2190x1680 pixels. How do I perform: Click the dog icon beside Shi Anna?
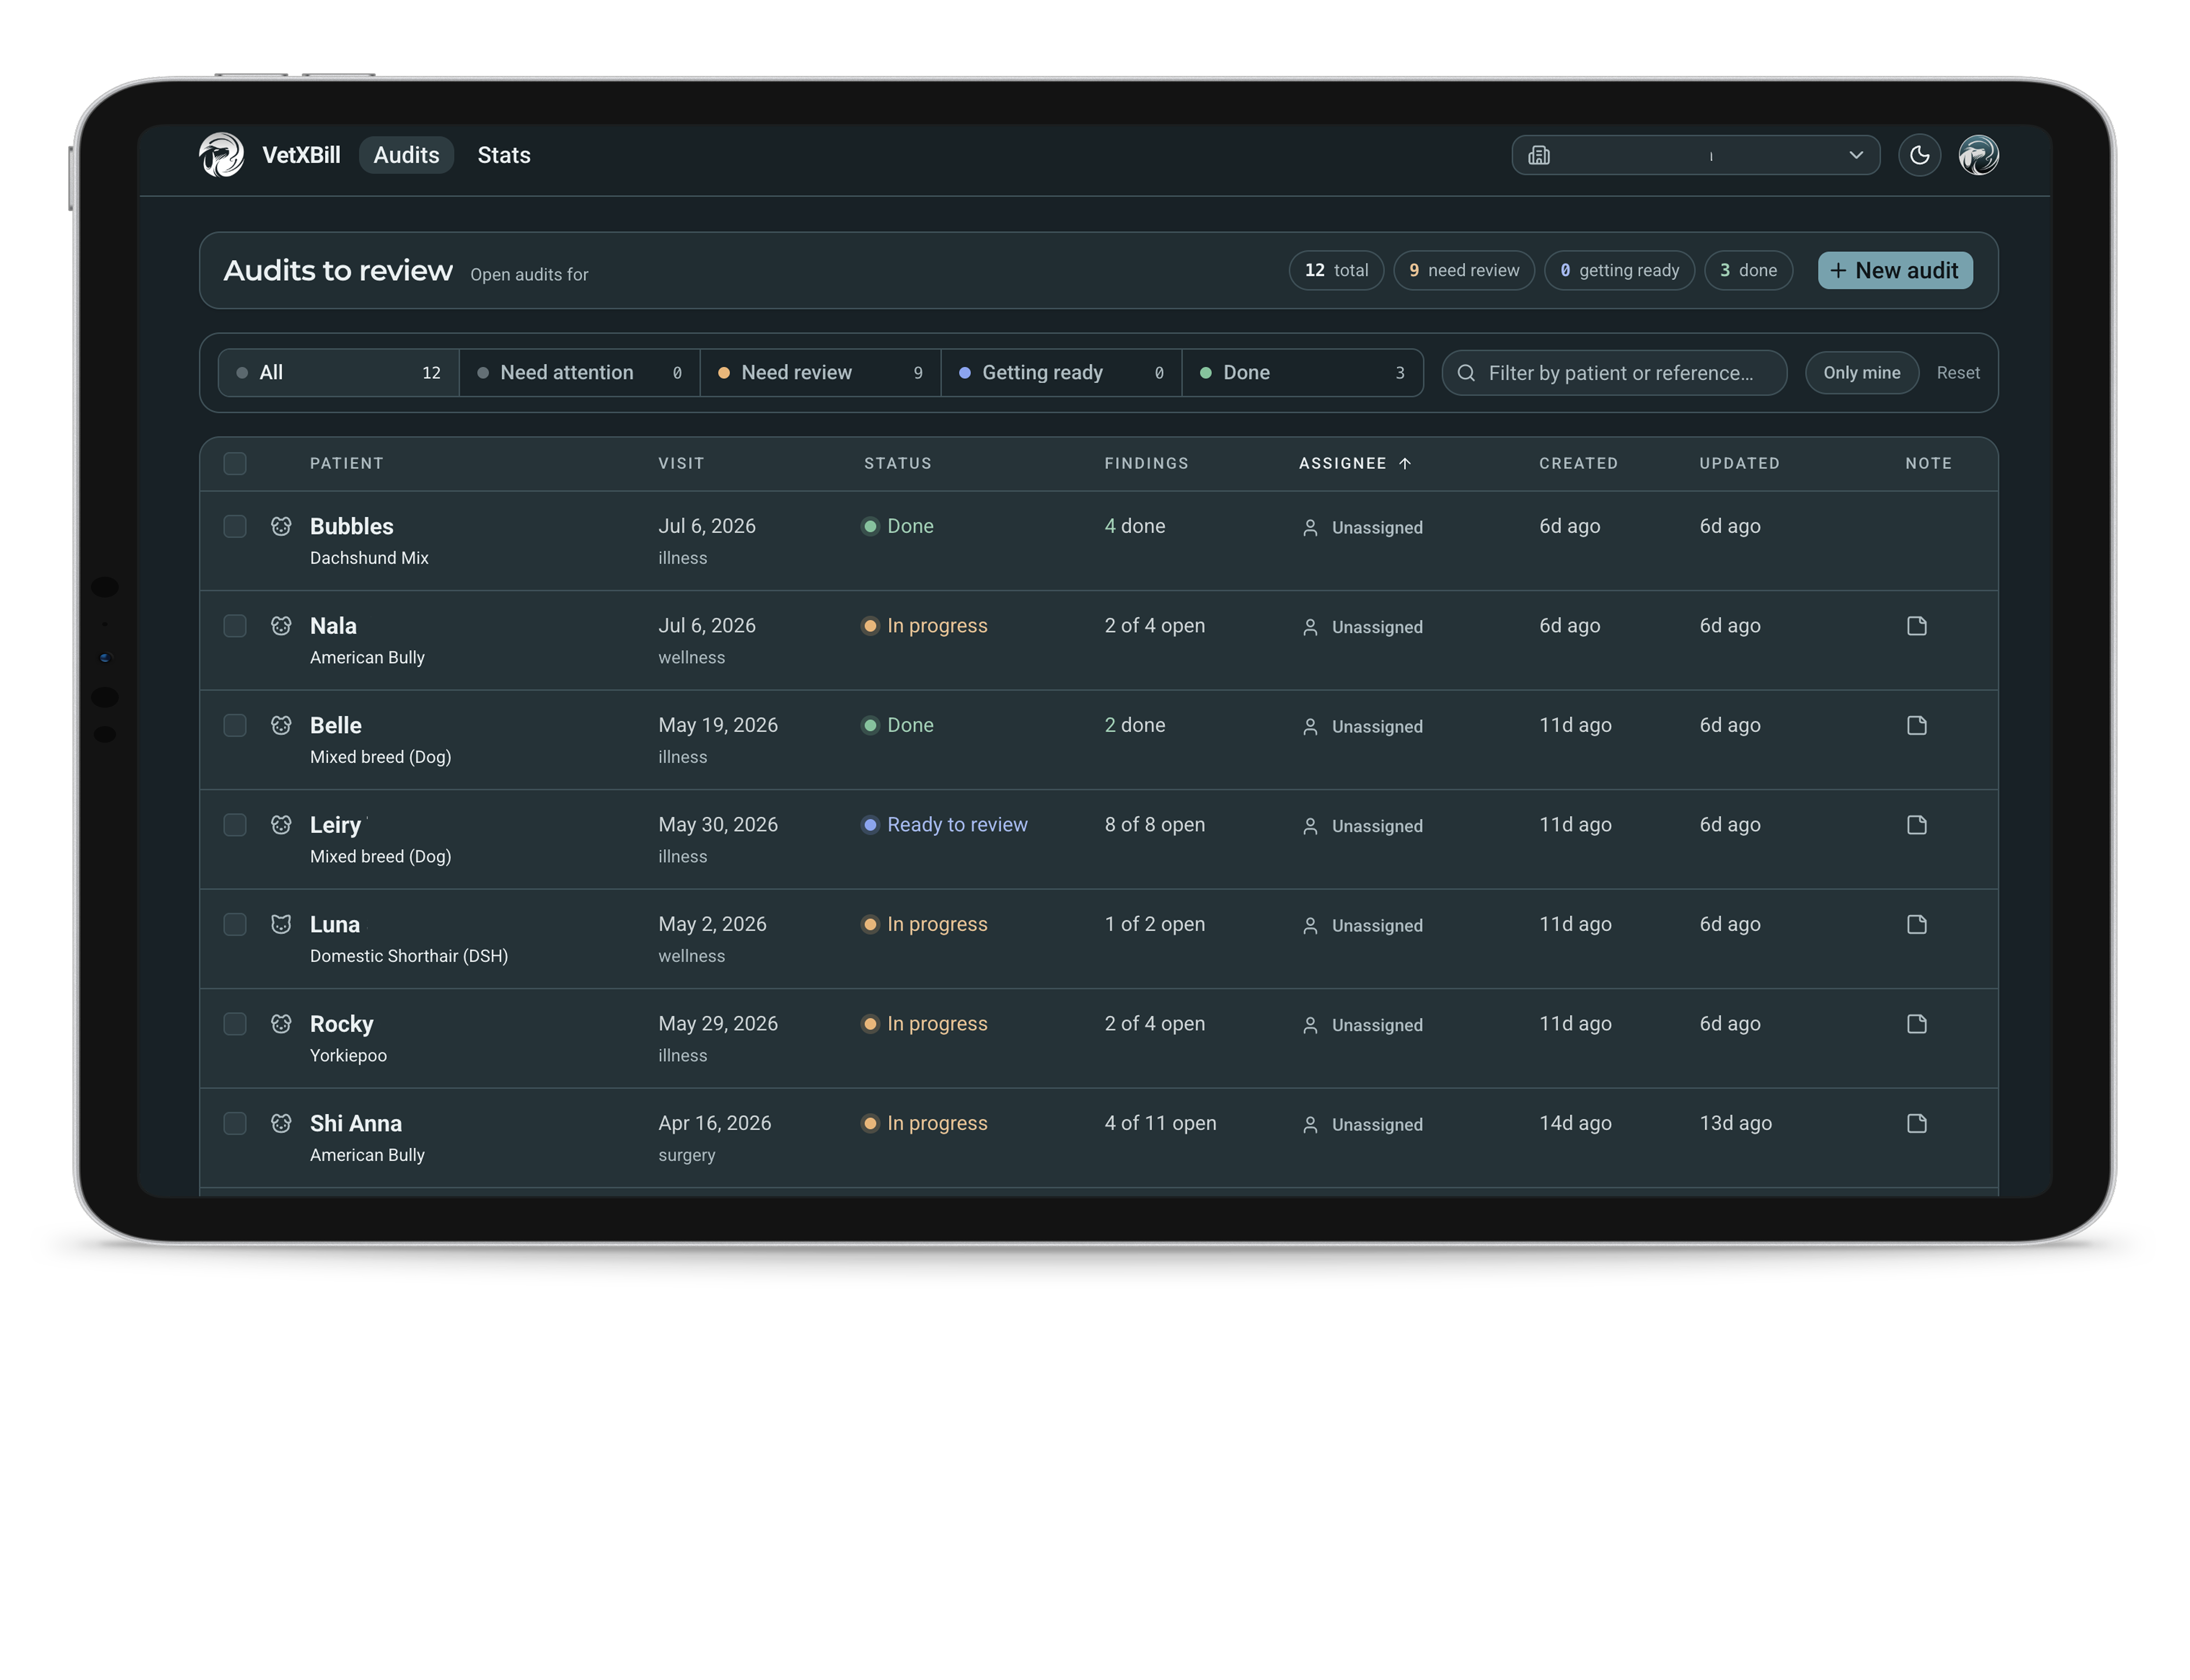(281, 1123)
